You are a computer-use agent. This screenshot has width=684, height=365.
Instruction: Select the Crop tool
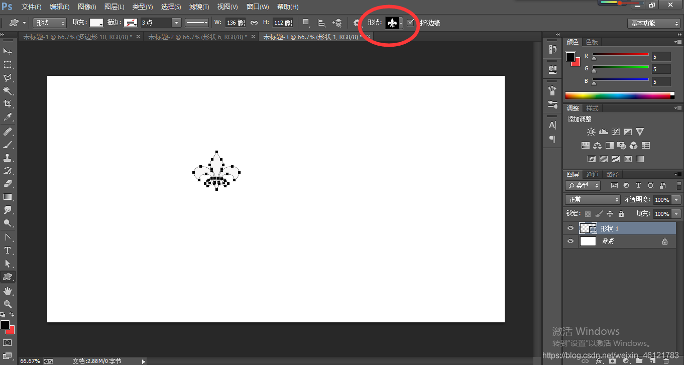coord(8,104)
